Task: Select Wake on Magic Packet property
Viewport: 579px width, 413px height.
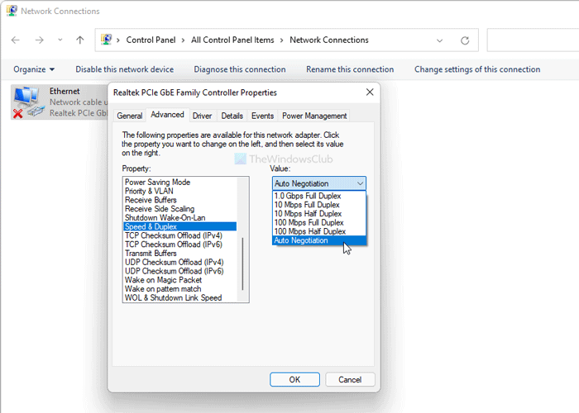Action: click(x=179, y=280)
